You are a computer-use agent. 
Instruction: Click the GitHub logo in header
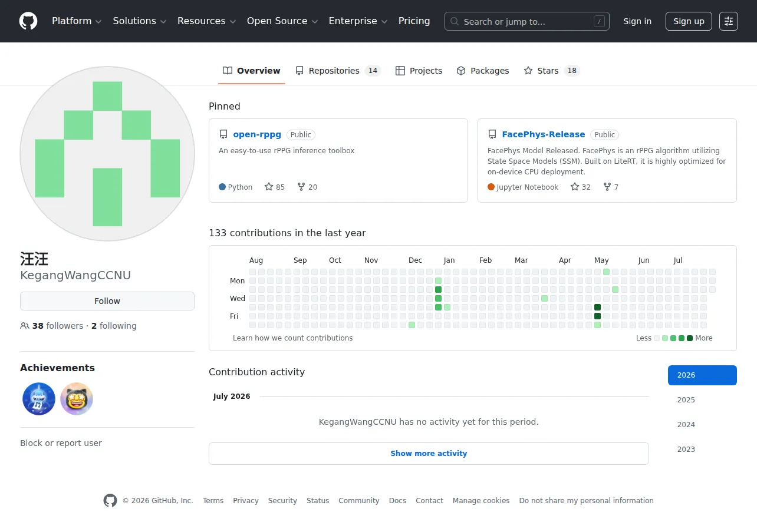(28, 21)
